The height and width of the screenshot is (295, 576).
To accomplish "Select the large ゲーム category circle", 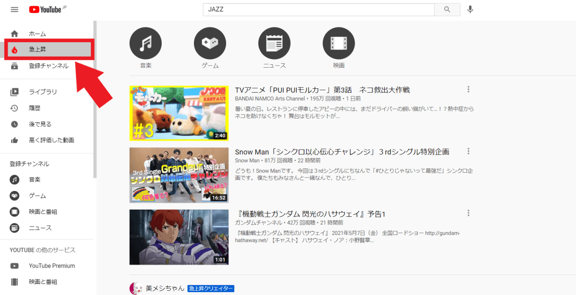I will tap(210, 44).
